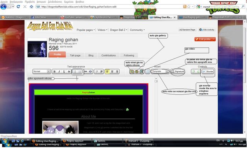The width and height of the screenshot is (247, 148).
Task: Add a gallery with gallery icon
Action: coord(137,72)
